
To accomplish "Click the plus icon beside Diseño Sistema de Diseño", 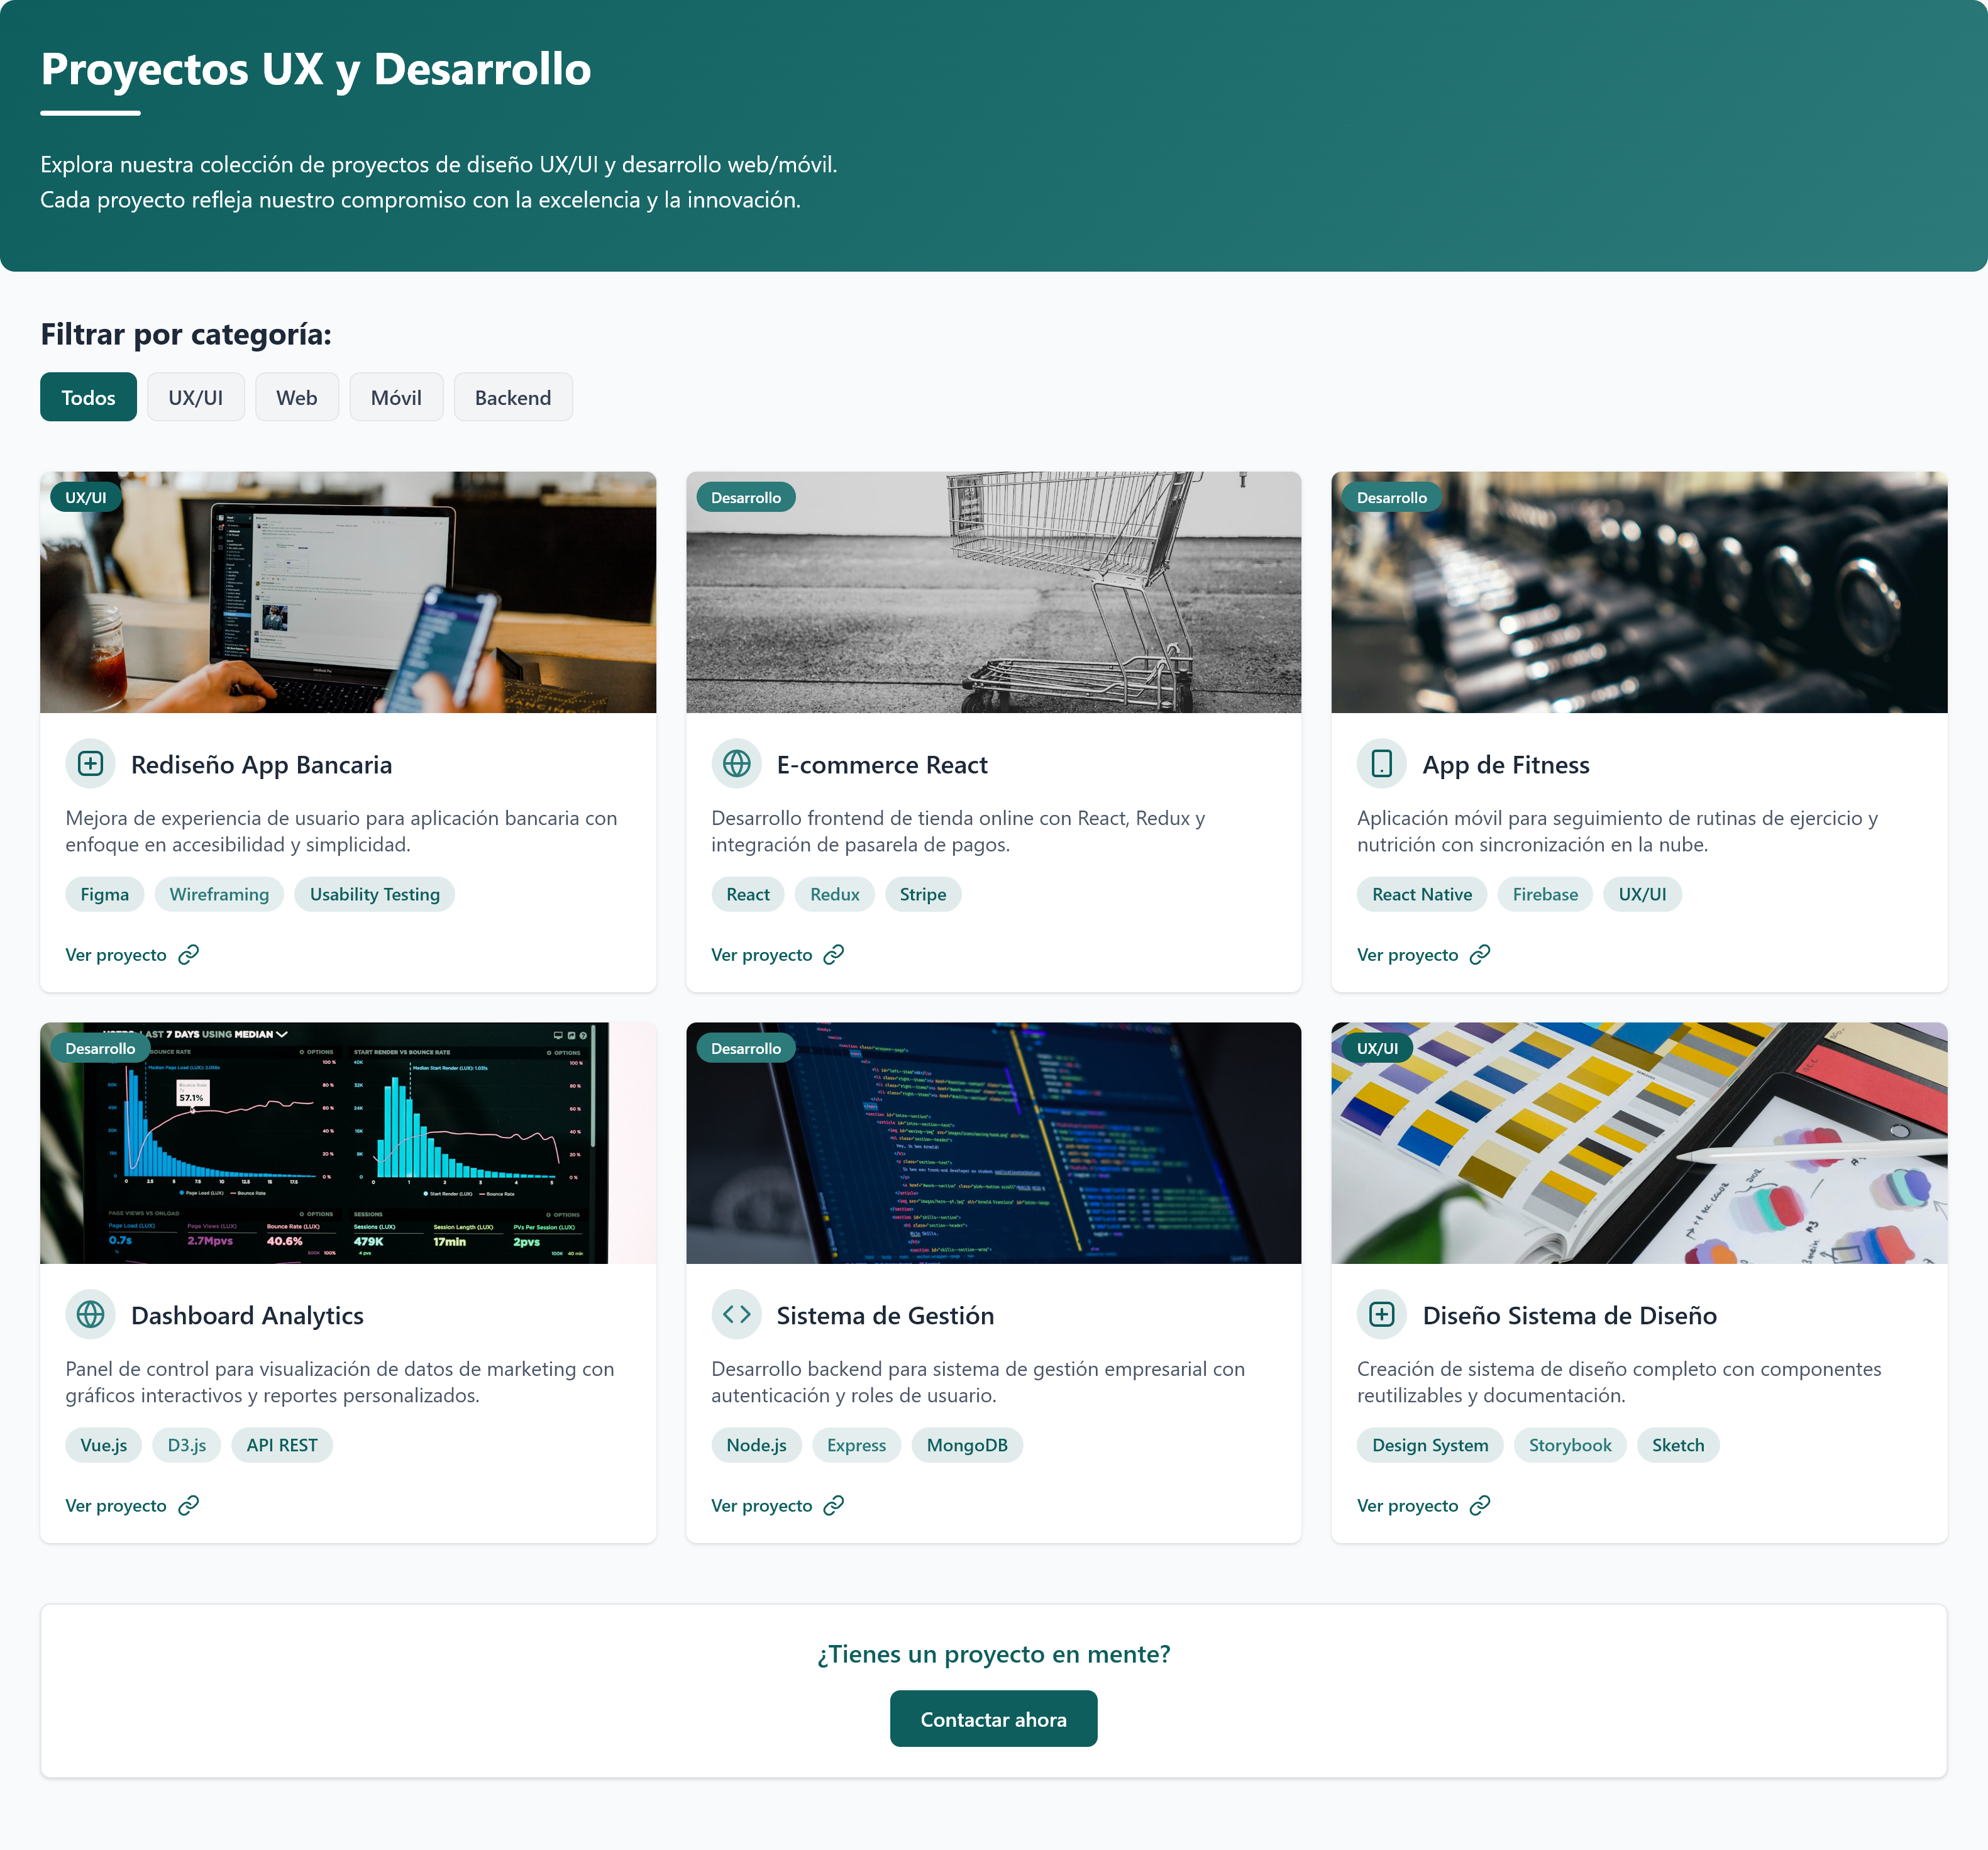I will click(1381, 1314).
